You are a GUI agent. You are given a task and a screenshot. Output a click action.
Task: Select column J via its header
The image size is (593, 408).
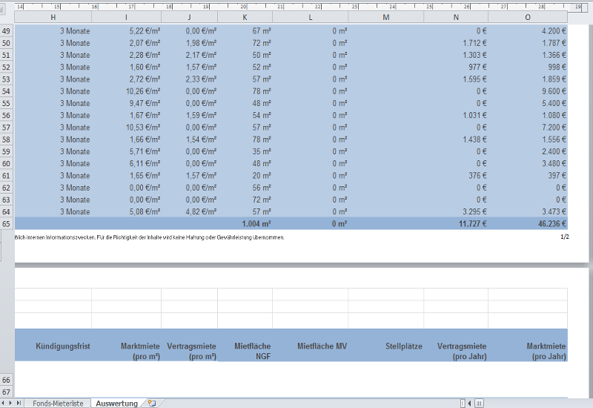[189, 17]
